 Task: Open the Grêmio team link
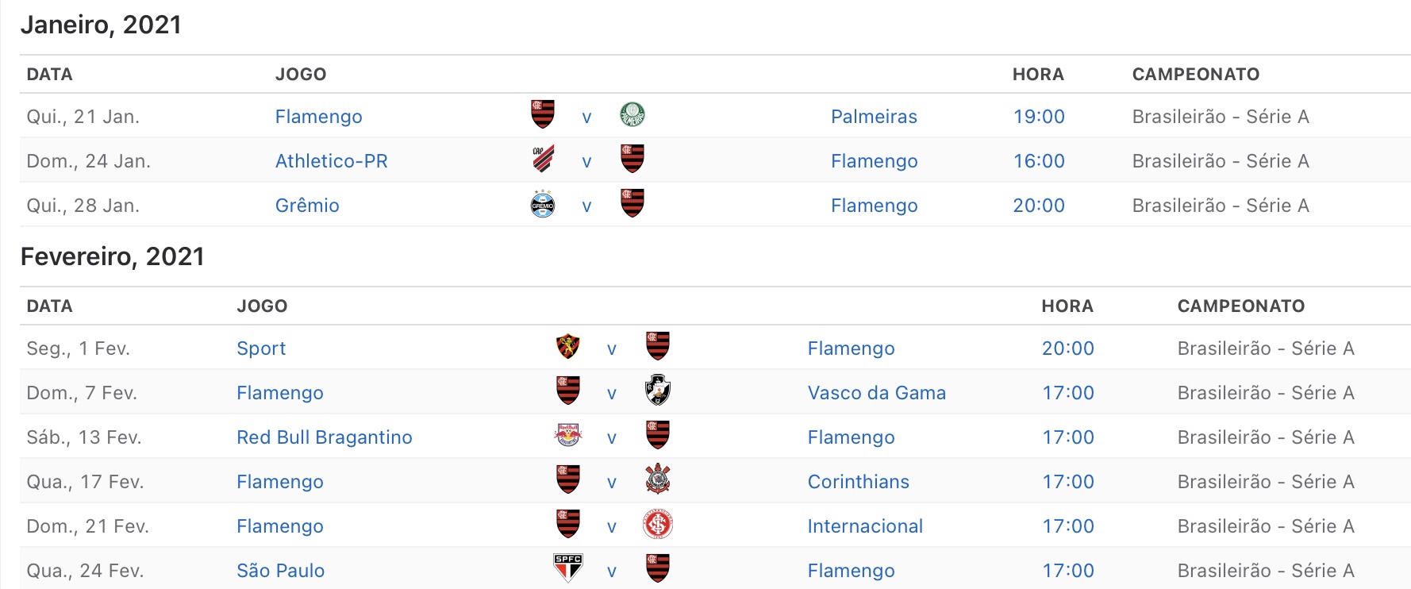[307, 206]
